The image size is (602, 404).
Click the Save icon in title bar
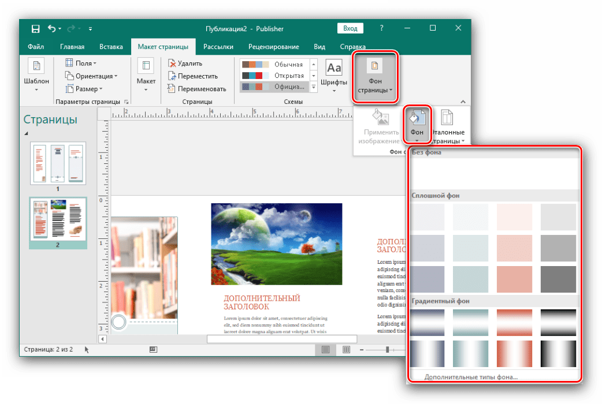[x=35, y=29]
